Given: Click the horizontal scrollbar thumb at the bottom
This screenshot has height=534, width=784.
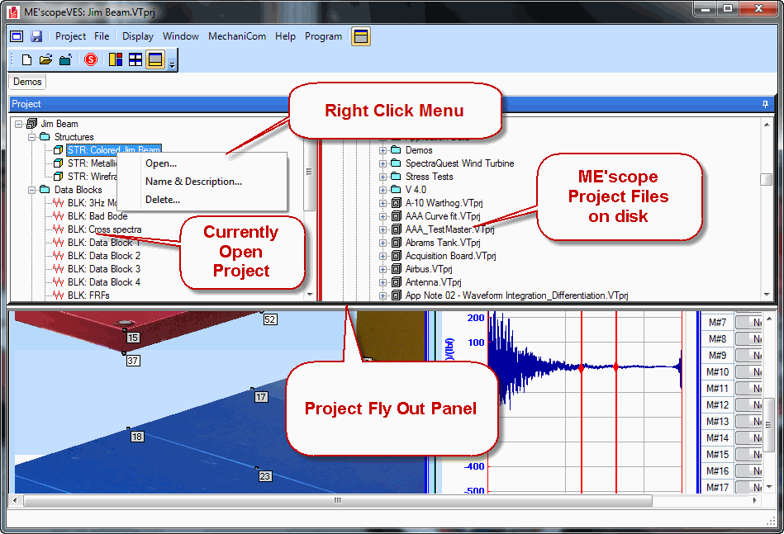Looking at the screenshot, I should [x=338, y=500].
